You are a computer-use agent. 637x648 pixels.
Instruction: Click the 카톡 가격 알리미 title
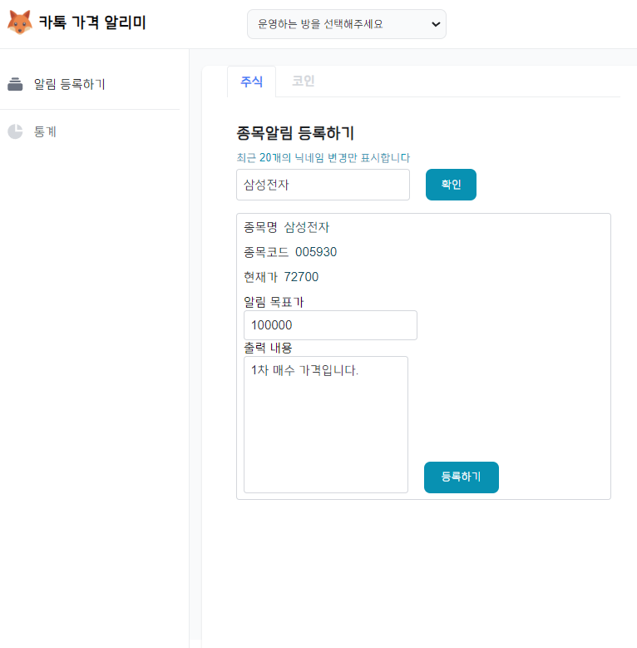tap(92, 22)
